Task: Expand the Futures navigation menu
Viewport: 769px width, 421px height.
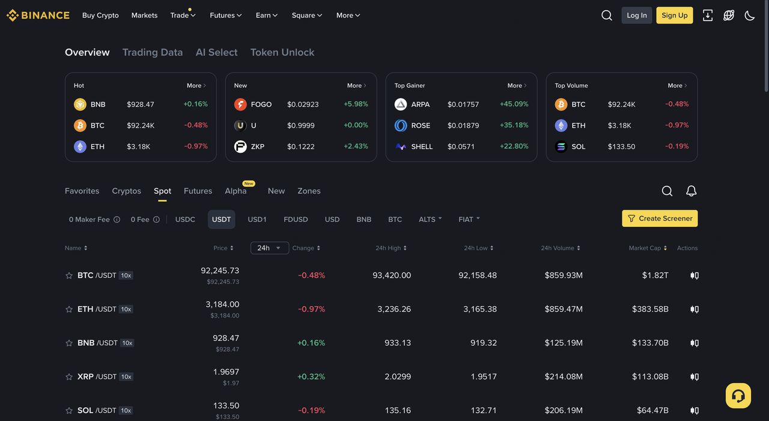Action: click(225, 16)
